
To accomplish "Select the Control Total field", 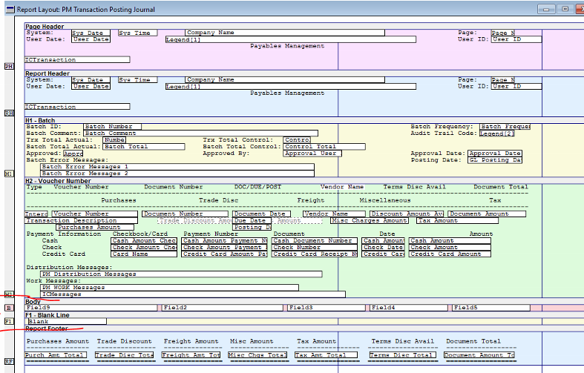I will pos(324,147).
